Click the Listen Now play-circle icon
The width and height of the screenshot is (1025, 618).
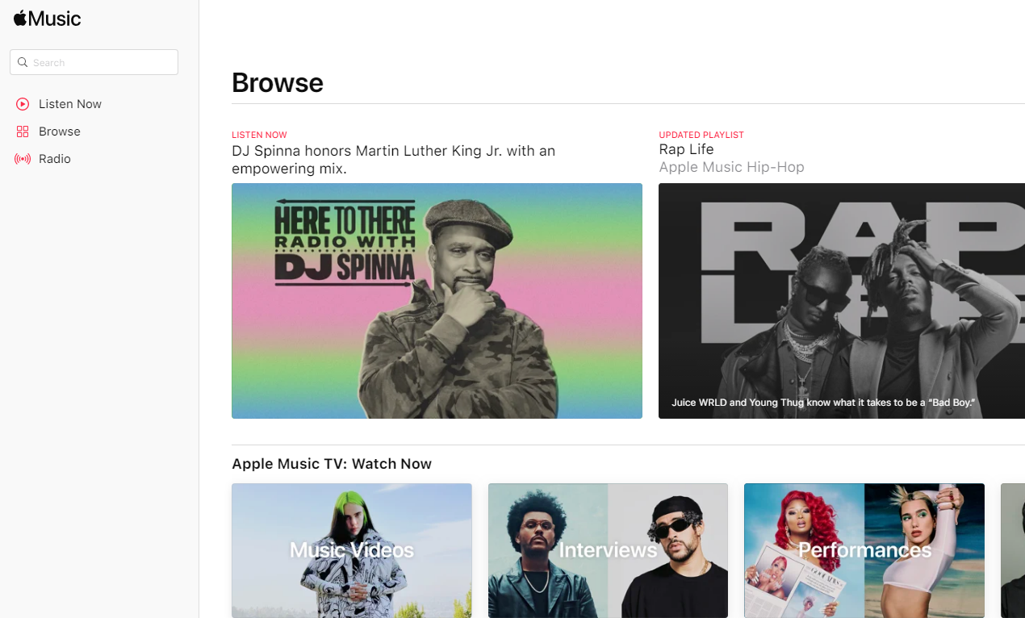[x=23, y=104]
